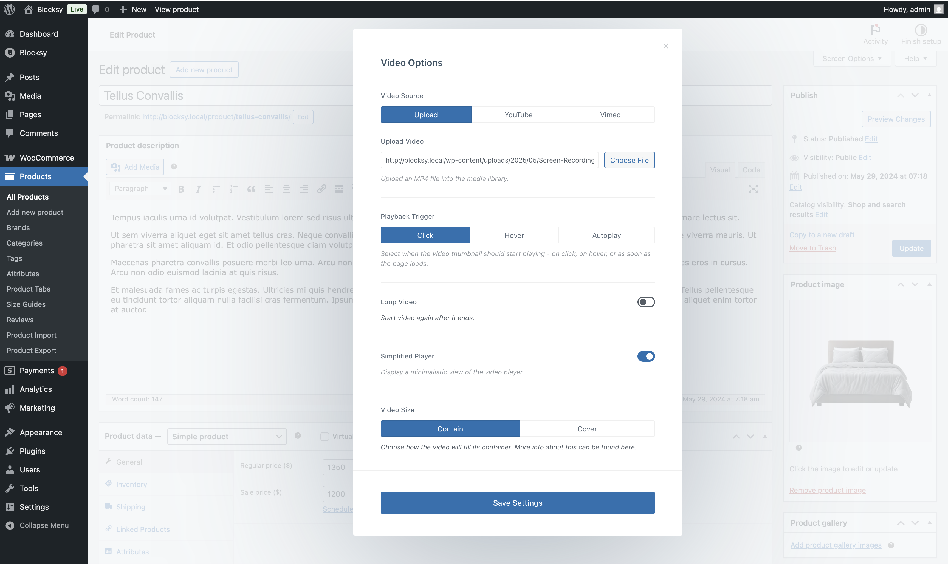Image resolution: width=948 pixels, height=564 pixels.
Task: Click the Marketing megaphone icon
Action: (x=10, y=408)
